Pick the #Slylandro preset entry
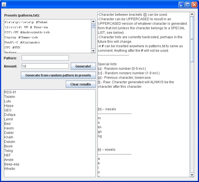The width and height of the screenshot is (199, 182). pyautogui.click(x=22, y=42)
